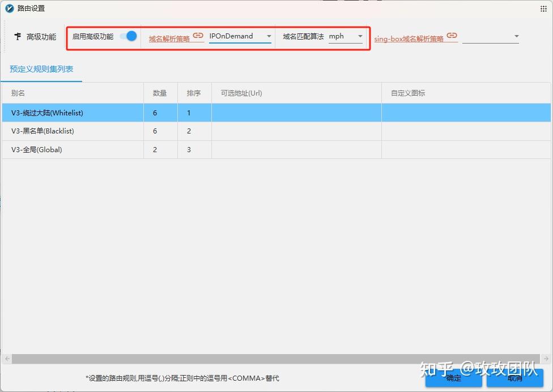
Task: Open the grid menu icon top-right
Action: click(543, 8)
